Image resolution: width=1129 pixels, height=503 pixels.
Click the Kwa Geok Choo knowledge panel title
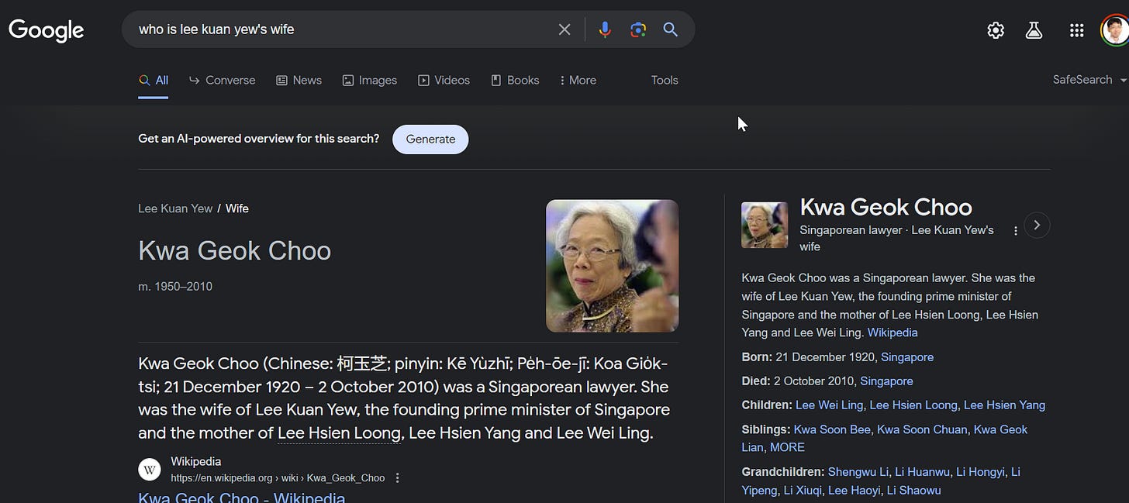pyautogui.click(x=886, y=207)
